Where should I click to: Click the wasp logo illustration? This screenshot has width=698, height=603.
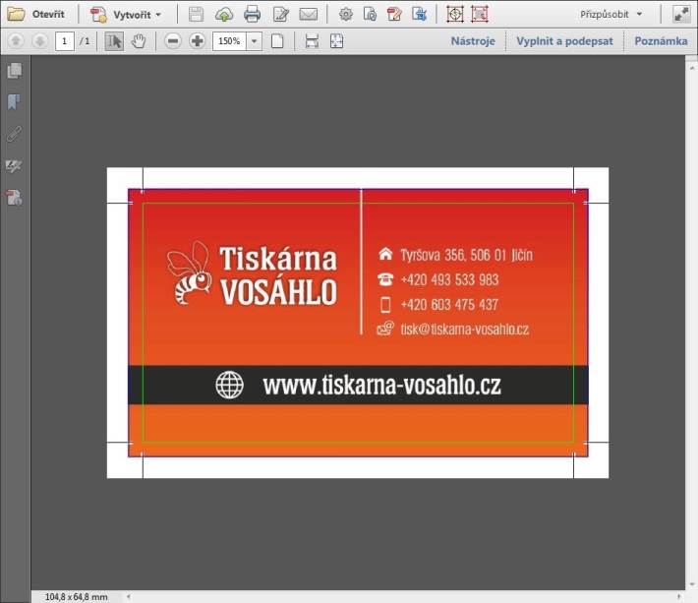(x=189, y=272)
